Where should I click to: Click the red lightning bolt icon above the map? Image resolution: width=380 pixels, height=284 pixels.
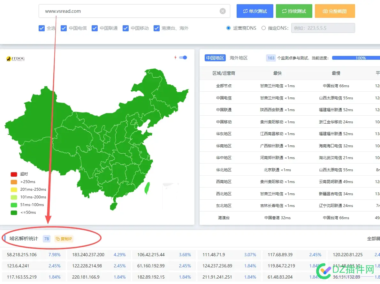click(175, 58)
